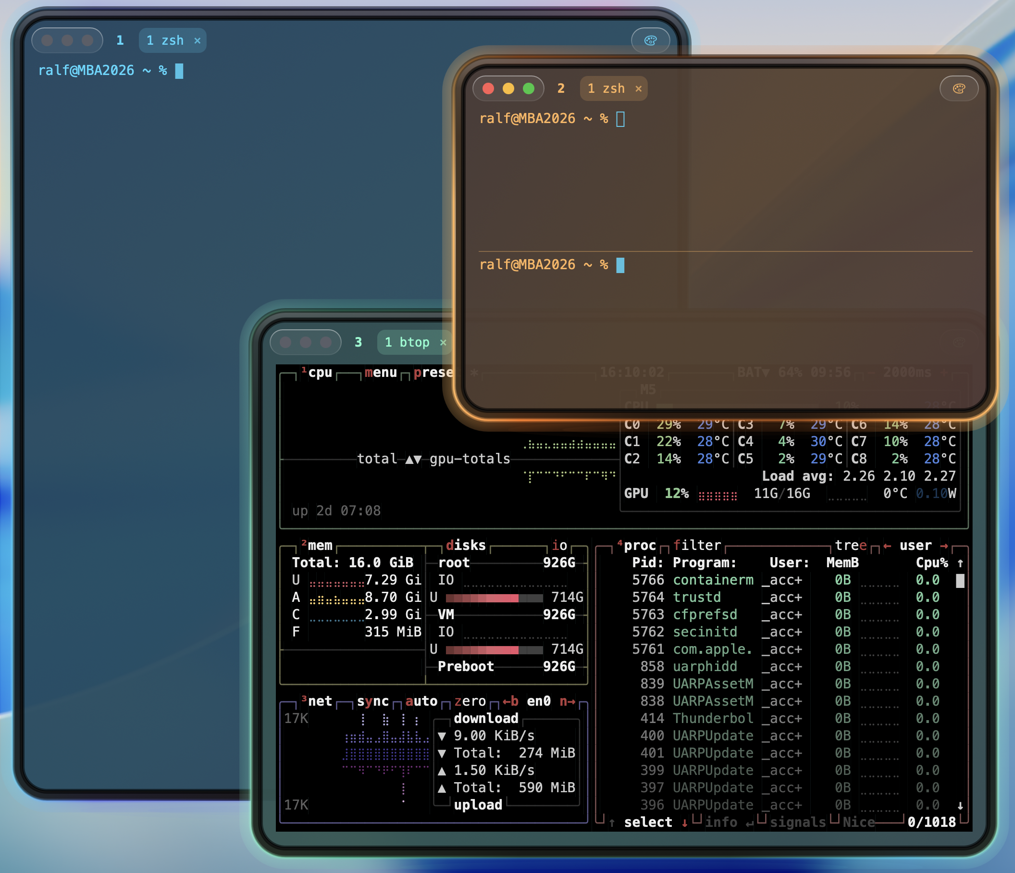This screenshot has height=873, width=1015.
Task: Select process 858 uarphidd row
Action: 786,666
